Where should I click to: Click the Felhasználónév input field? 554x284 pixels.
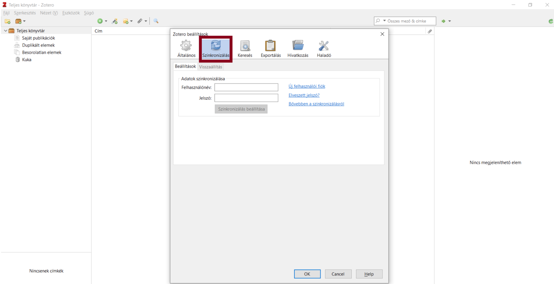point(246,88)
